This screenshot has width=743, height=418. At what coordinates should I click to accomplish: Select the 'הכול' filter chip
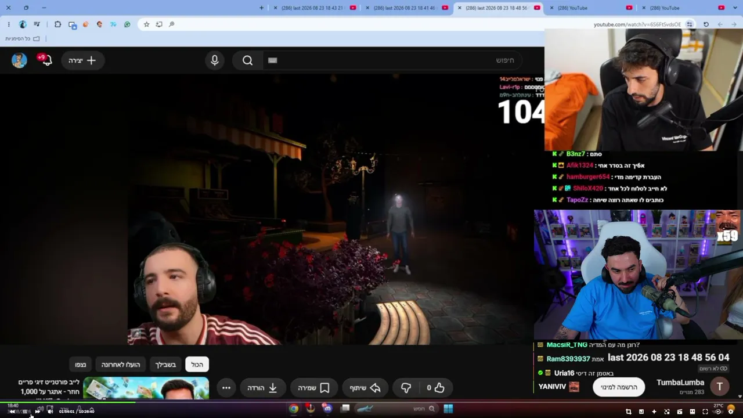[197, 365]
